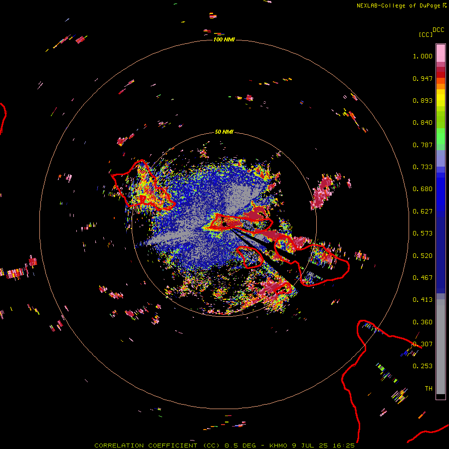The image size is (449, 449).
Task: Click the 0.733 scale value
Action: coord(423,167)
